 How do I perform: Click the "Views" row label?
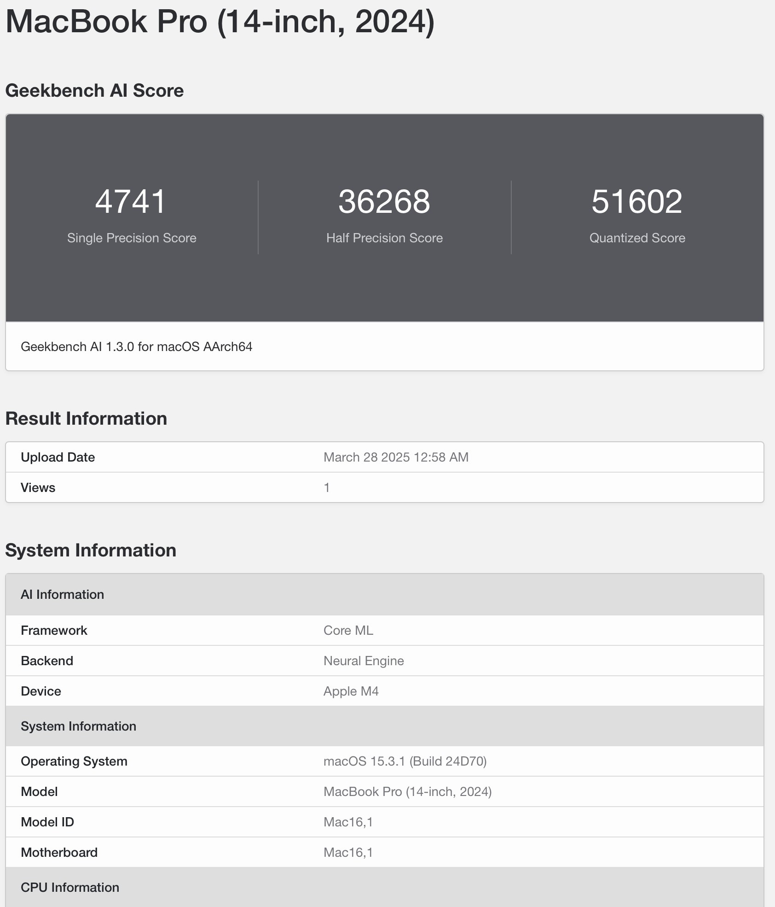click(x=38, y=487)
